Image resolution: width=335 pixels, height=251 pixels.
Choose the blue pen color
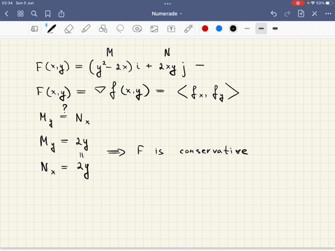tap(219, 29)
